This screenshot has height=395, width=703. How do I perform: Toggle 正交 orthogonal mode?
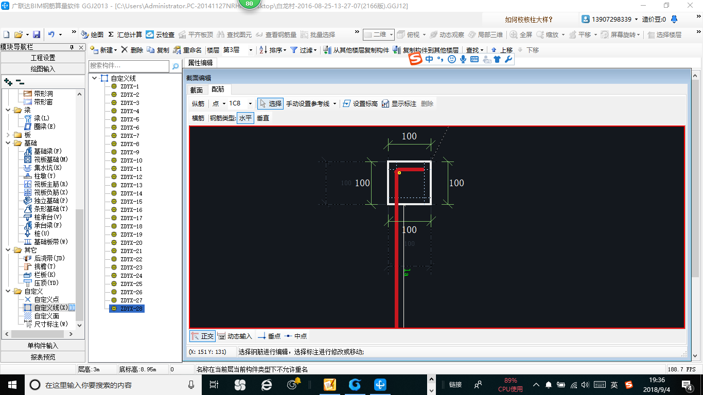202,336
